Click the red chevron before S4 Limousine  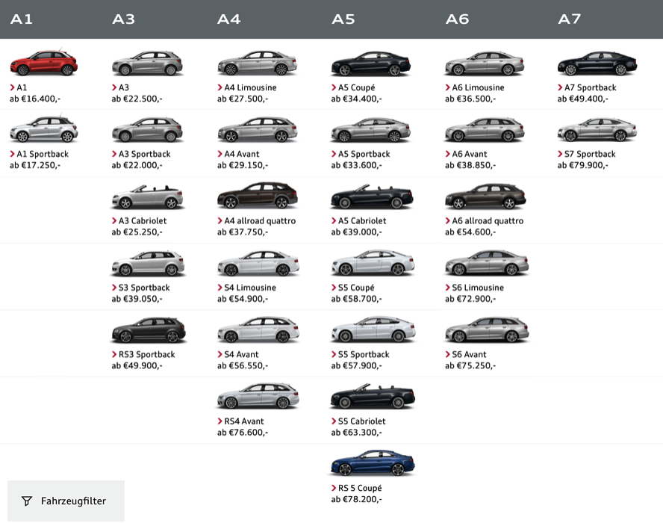220,288
